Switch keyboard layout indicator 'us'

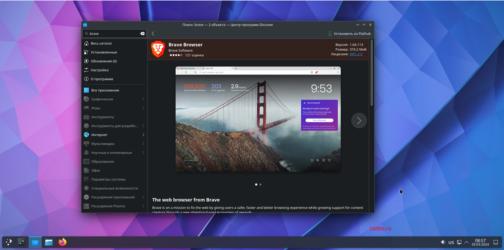(451, 242)
